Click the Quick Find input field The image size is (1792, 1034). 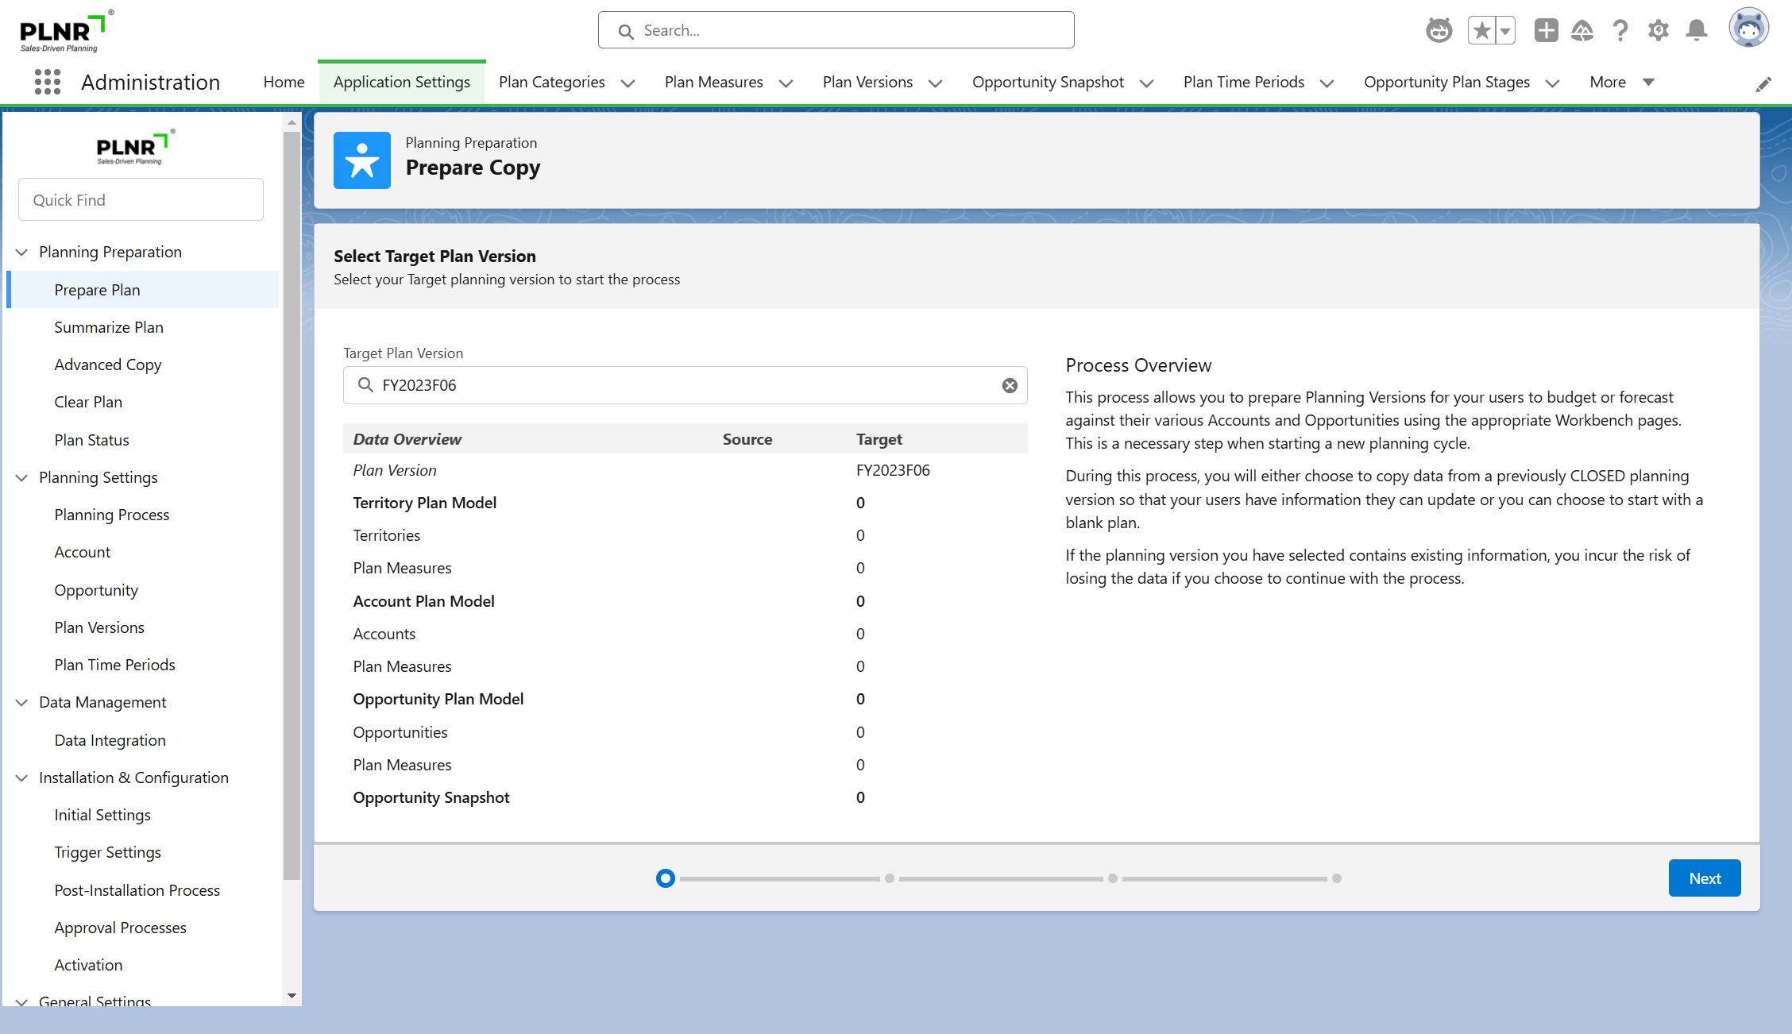(x=141, y=200)
